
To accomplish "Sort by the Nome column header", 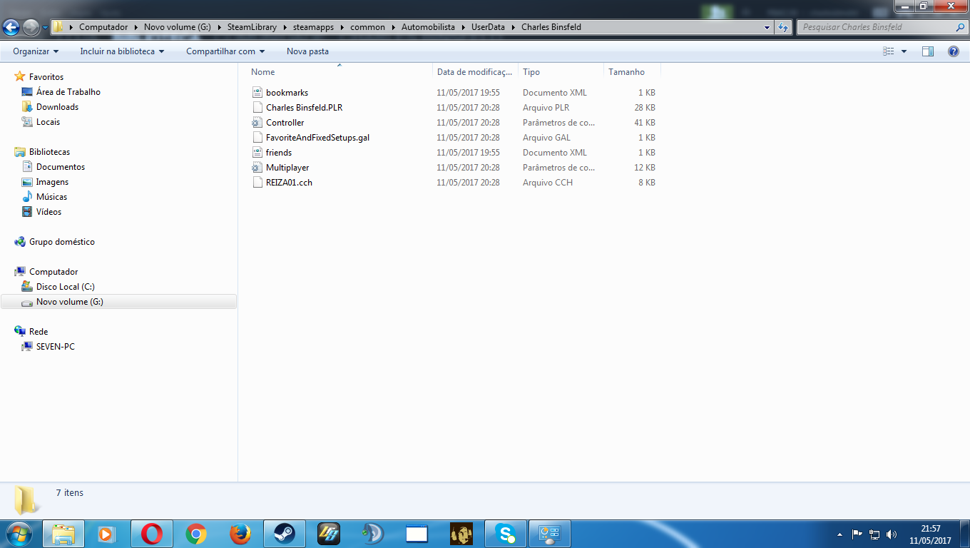I will click(x=339, y=72).
